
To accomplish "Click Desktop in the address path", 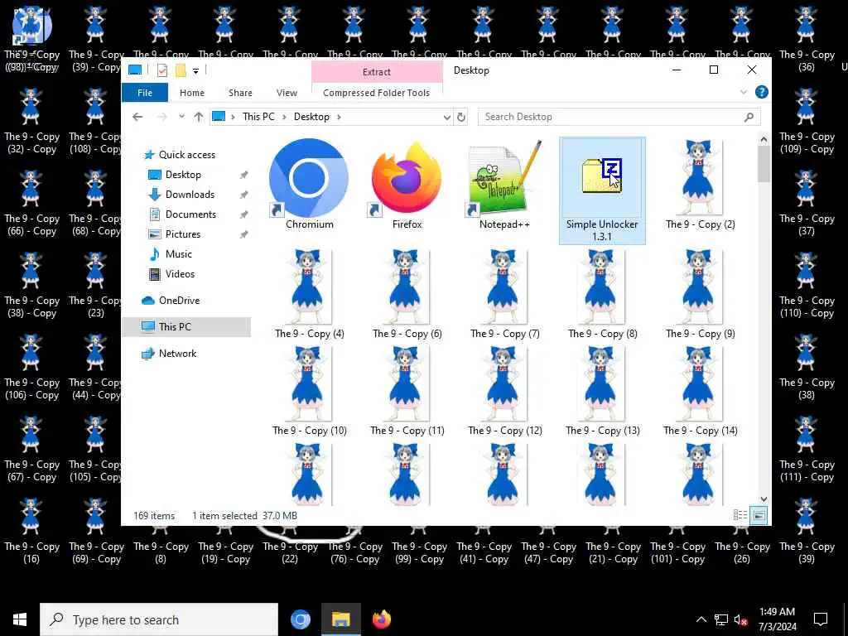I will pos(311,117).
